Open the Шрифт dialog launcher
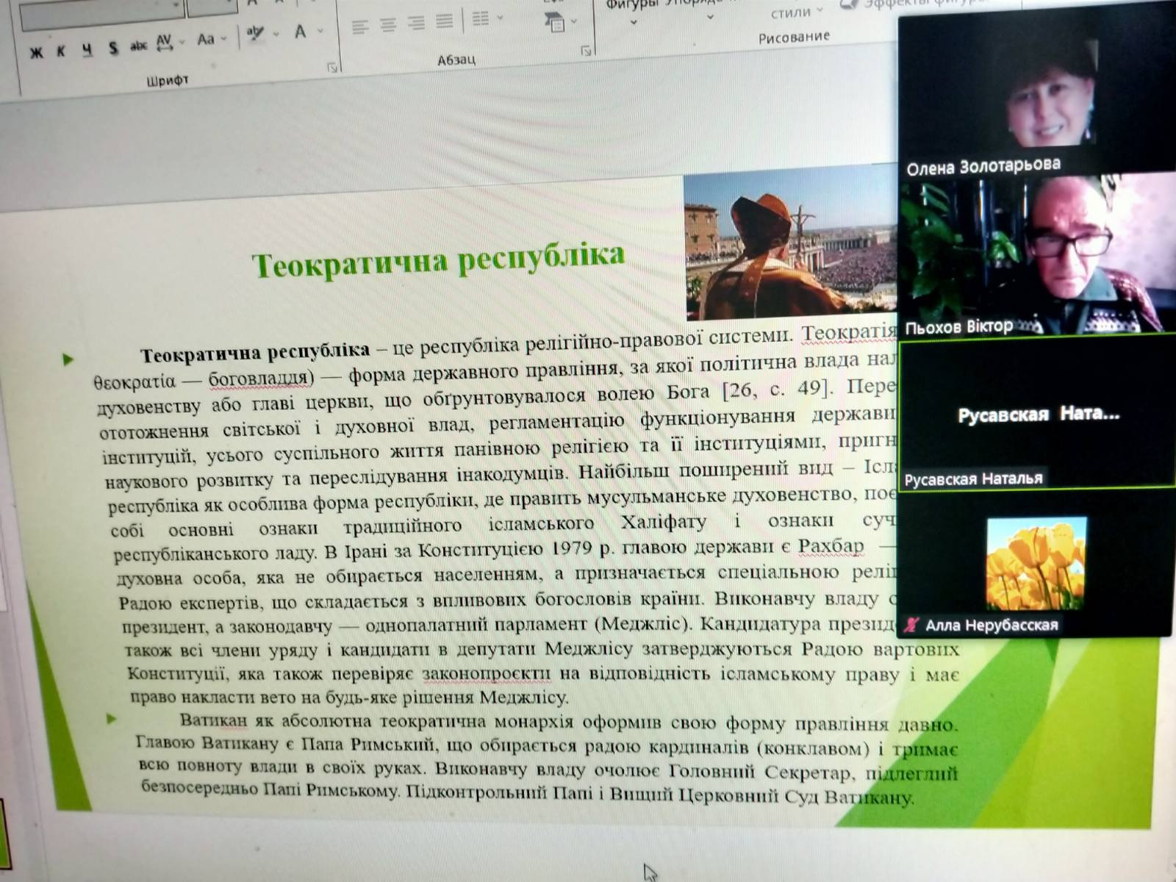Image resolution: width=1176 pixels, height=882 pixels. [x=332, y=68]
